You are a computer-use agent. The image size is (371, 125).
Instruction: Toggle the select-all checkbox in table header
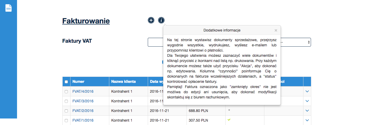66,82
